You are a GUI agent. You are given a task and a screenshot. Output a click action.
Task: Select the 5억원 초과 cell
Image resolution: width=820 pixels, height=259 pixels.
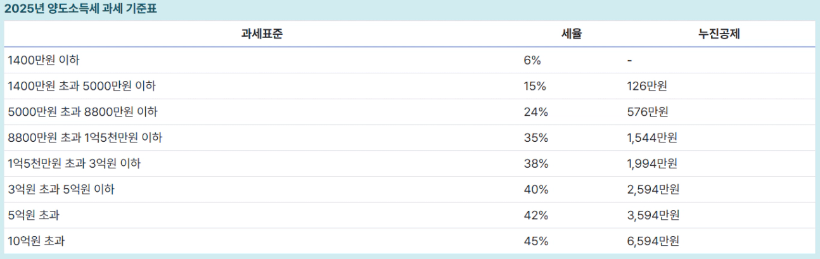click(x=262, y=215)
